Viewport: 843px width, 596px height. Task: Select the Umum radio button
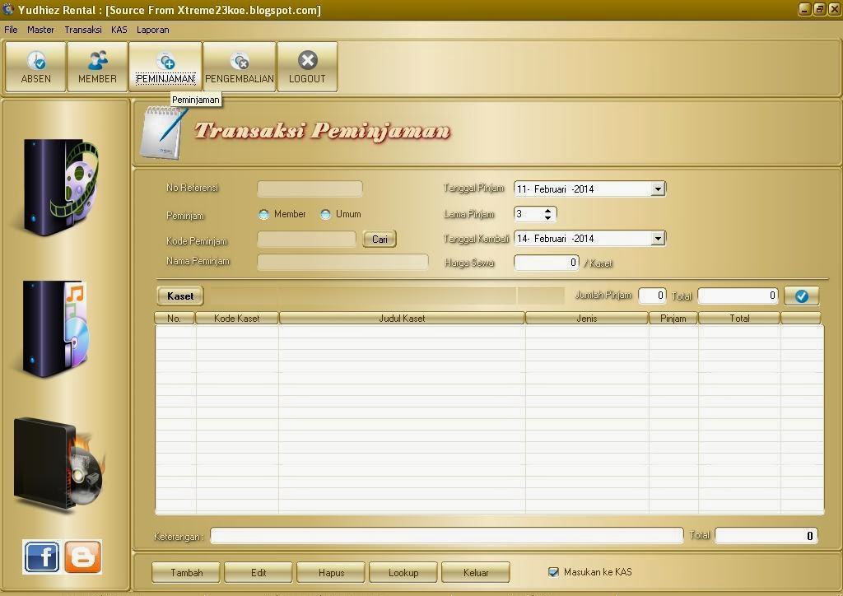click(x=325, y=214)
